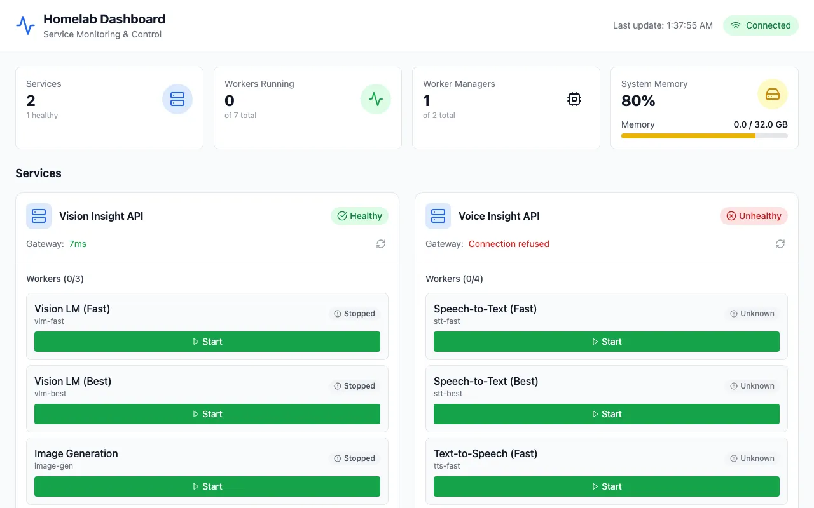This screenshot has width=814, height=508.
Task: Click the green activity icon in Workers Running
Action: pos(376,99)
